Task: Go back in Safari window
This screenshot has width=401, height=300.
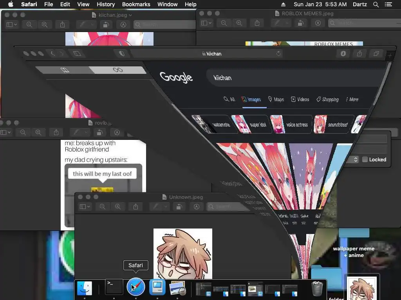Action: (x=53, y=54)
